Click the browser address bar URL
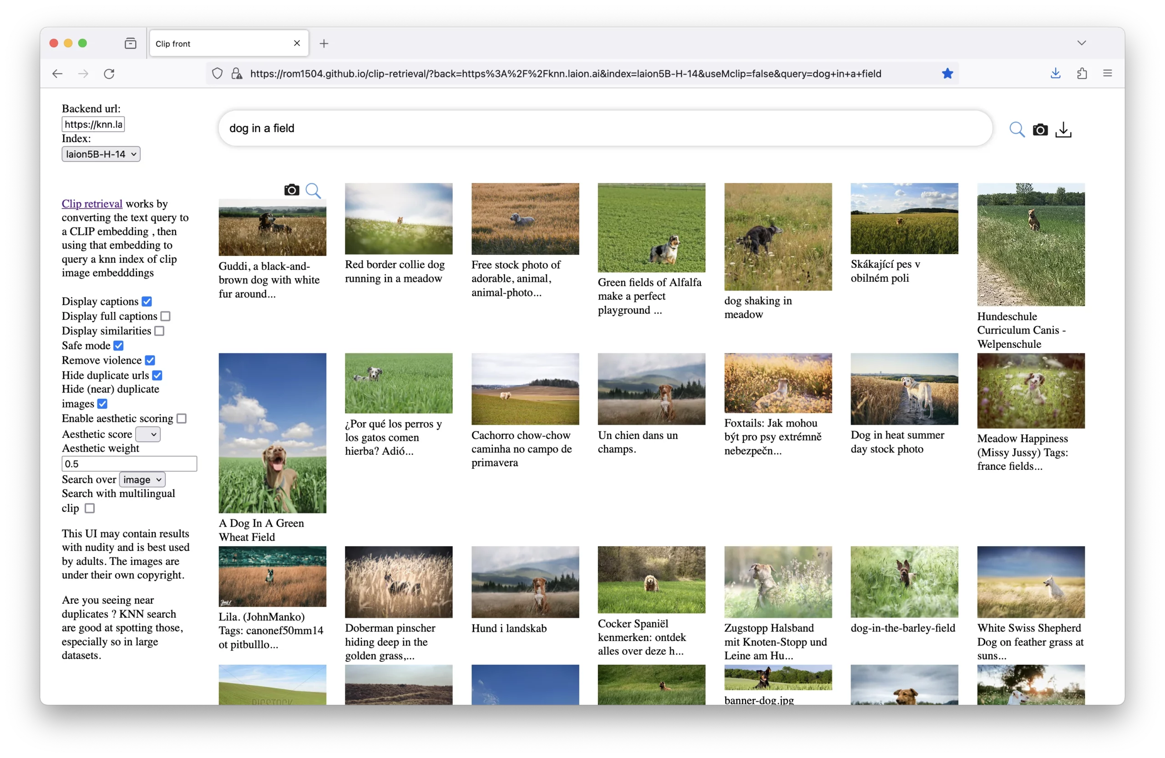1165x758 pixels. coord(565,73)
